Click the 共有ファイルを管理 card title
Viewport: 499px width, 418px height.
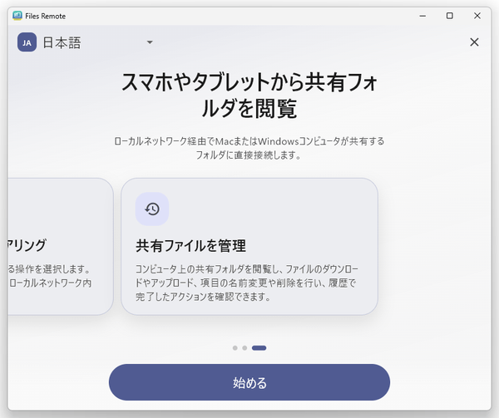[190, 246]
